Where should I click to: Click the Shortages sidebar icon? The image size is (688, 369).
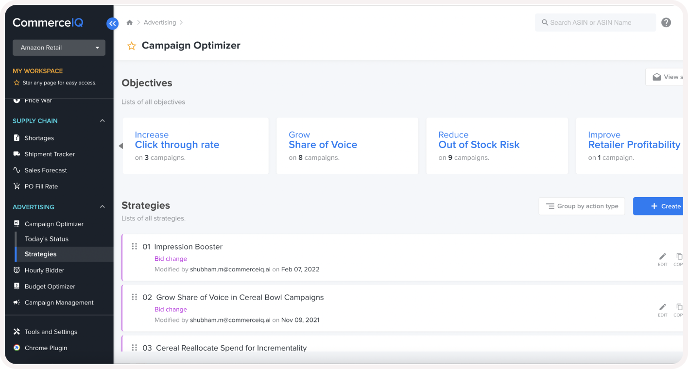tap(17, 138)
